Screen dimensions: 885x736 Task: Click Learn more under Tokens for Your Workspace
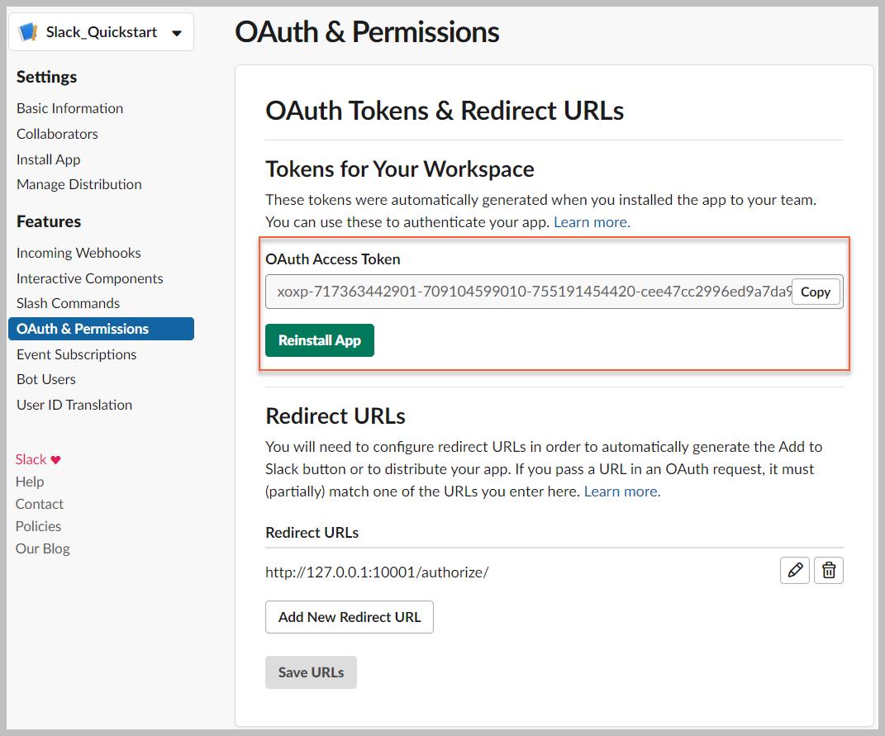pos(592,222)
